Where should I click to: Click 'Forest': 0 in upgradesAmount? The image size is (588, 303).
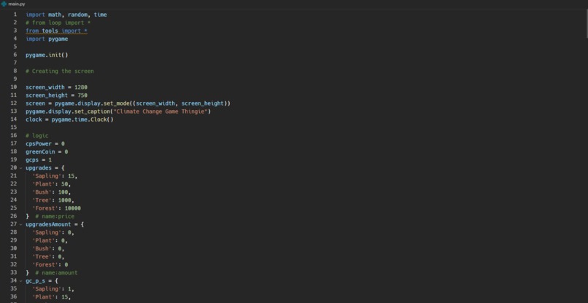coord(50,265)
